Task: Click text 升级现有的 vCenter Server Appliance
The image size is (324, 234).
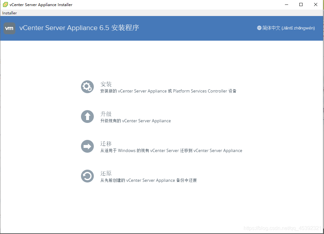Action: (135, 121)
